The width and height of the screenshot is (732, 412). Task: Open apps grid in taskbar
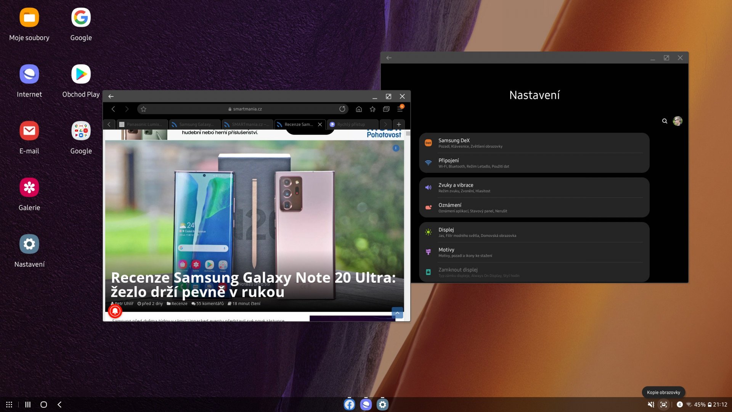[9, 405]
